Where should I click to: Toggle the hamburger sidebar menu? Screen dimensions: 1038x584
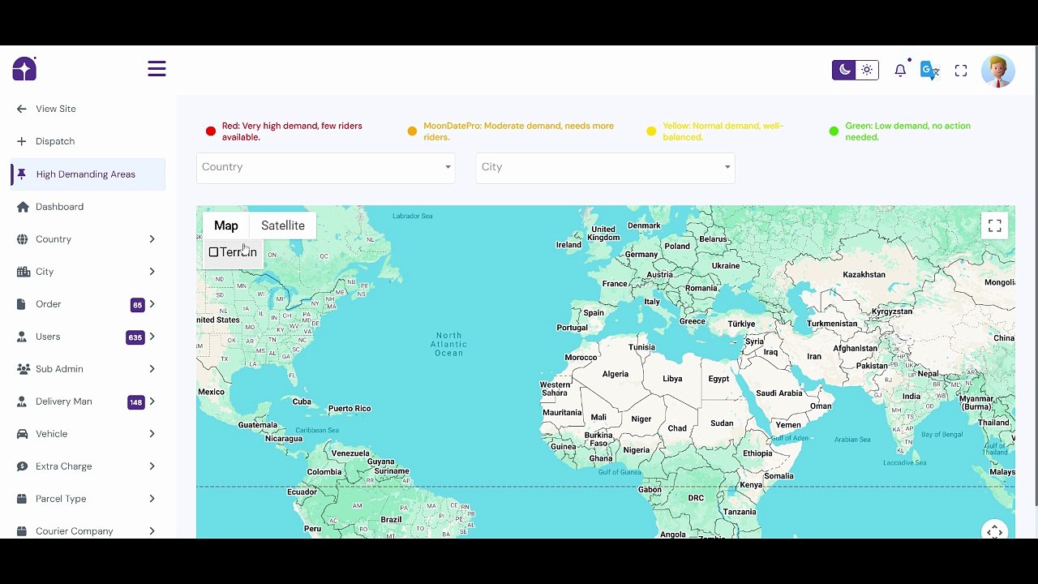[157, 69]
